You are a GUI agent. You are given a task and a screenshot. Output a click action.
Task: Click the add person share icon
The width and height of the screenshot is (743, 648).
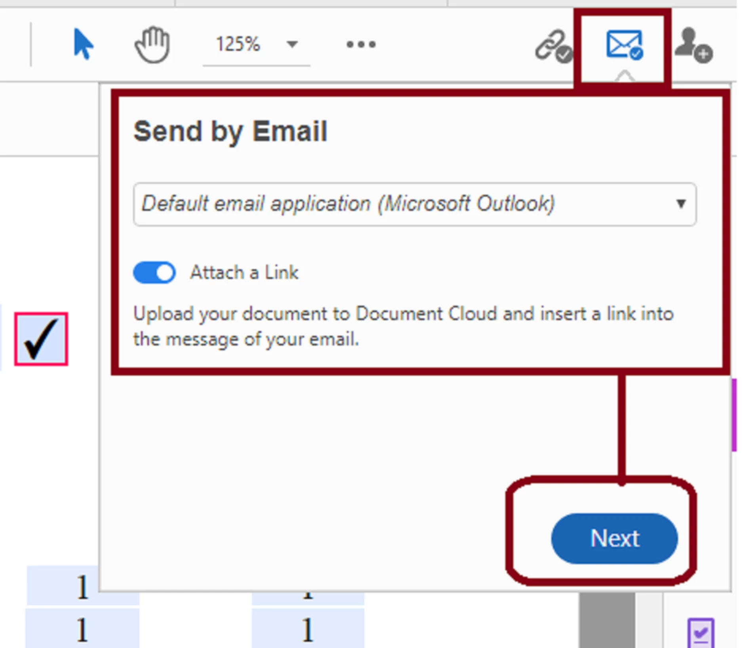point(694,45)
